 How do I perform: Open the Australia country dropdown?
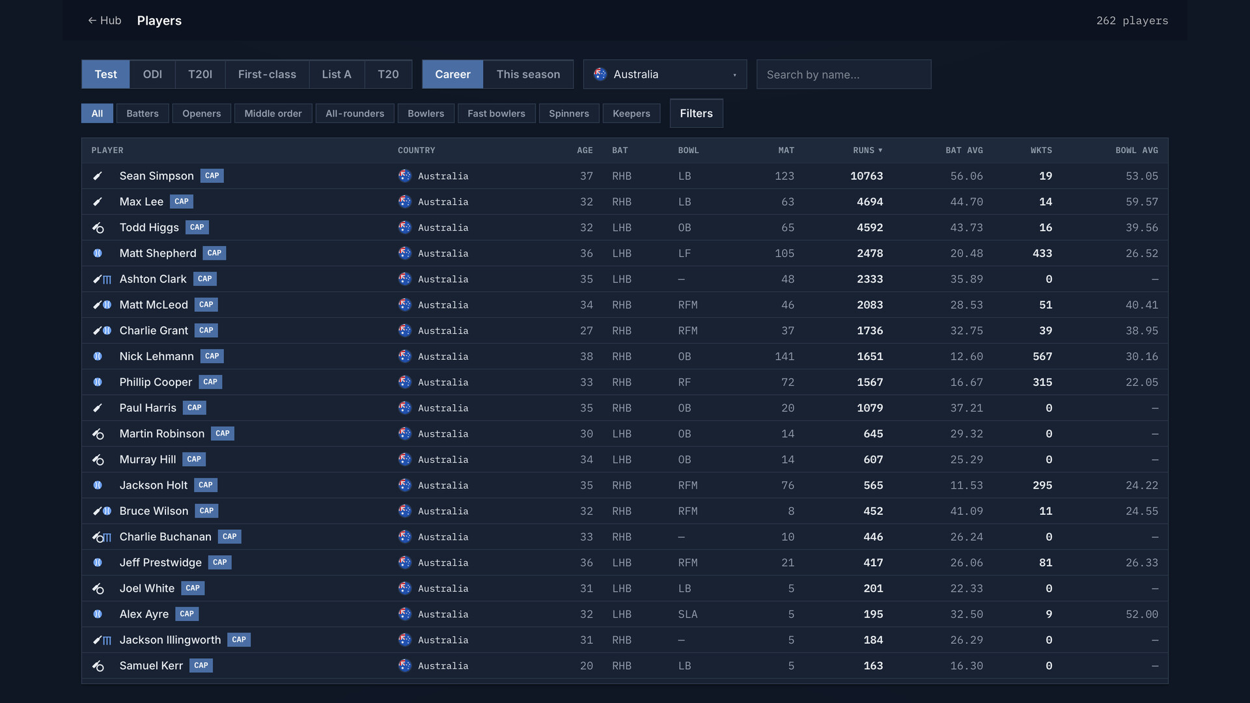tap(665, 74)
